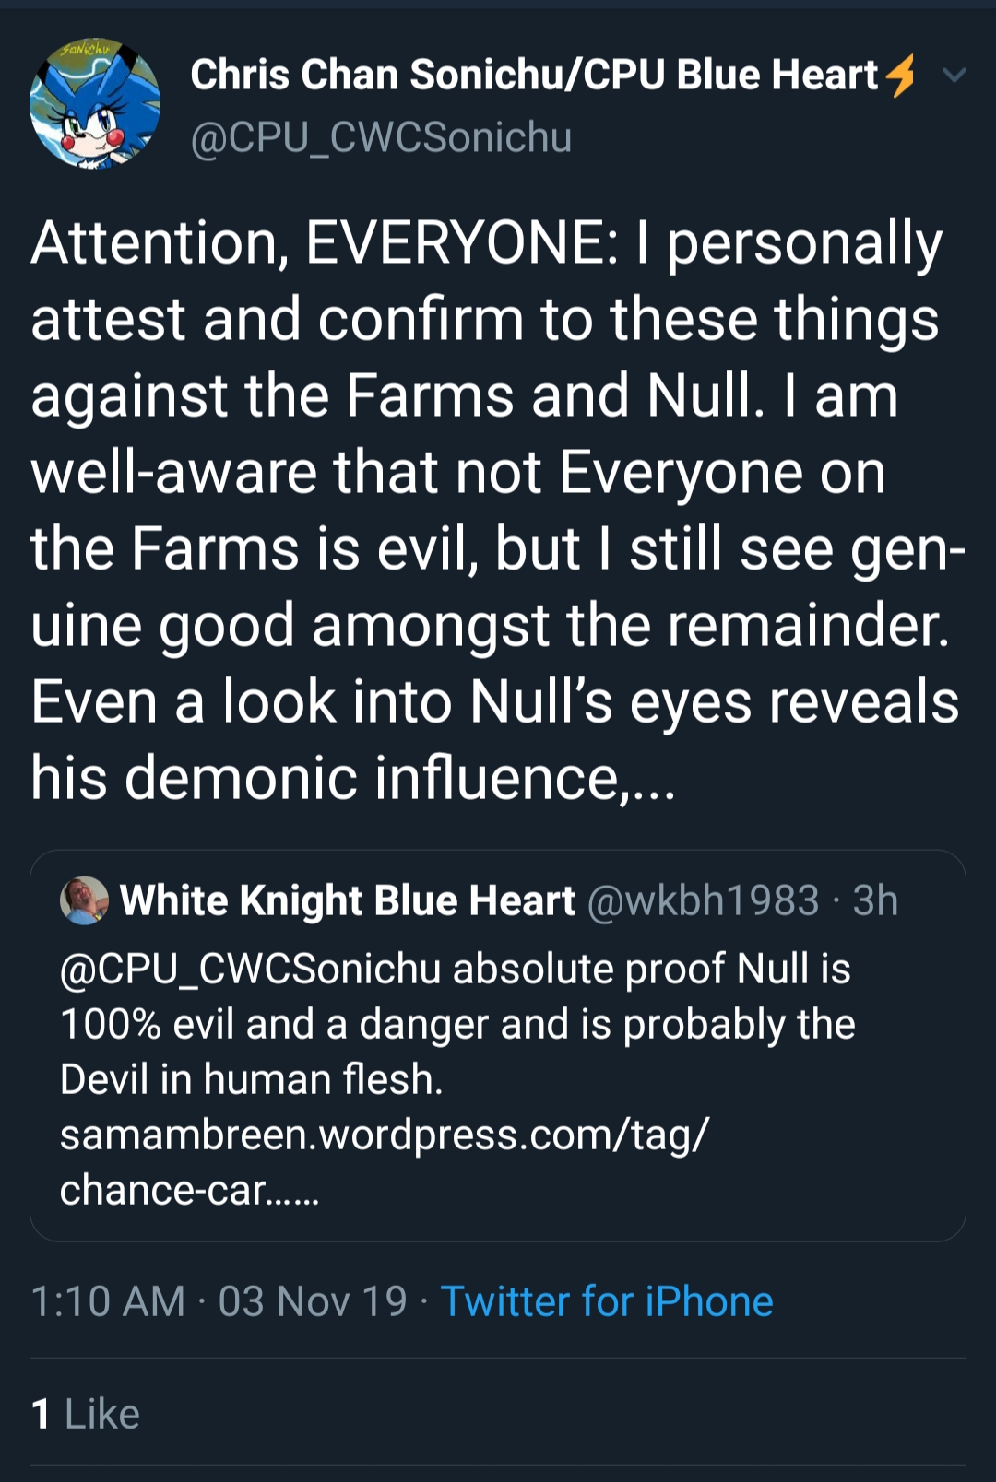
Task: Open the @wkbh1983 handle
Action: [703, 900]
